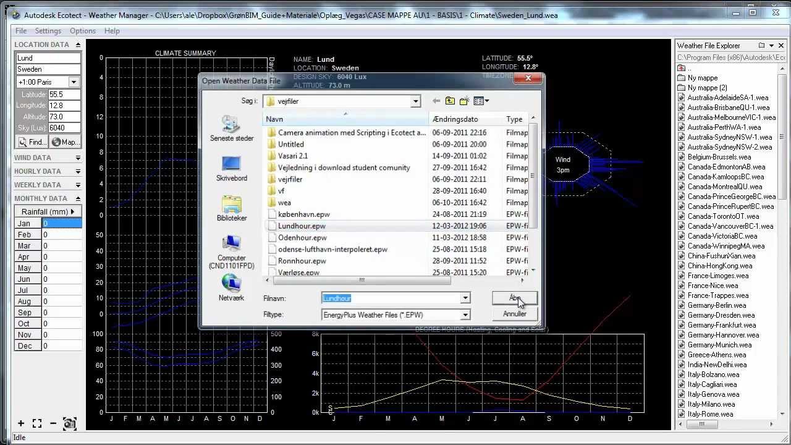Click the Annuller button
791x445 pixels.
tap(515, 314)
